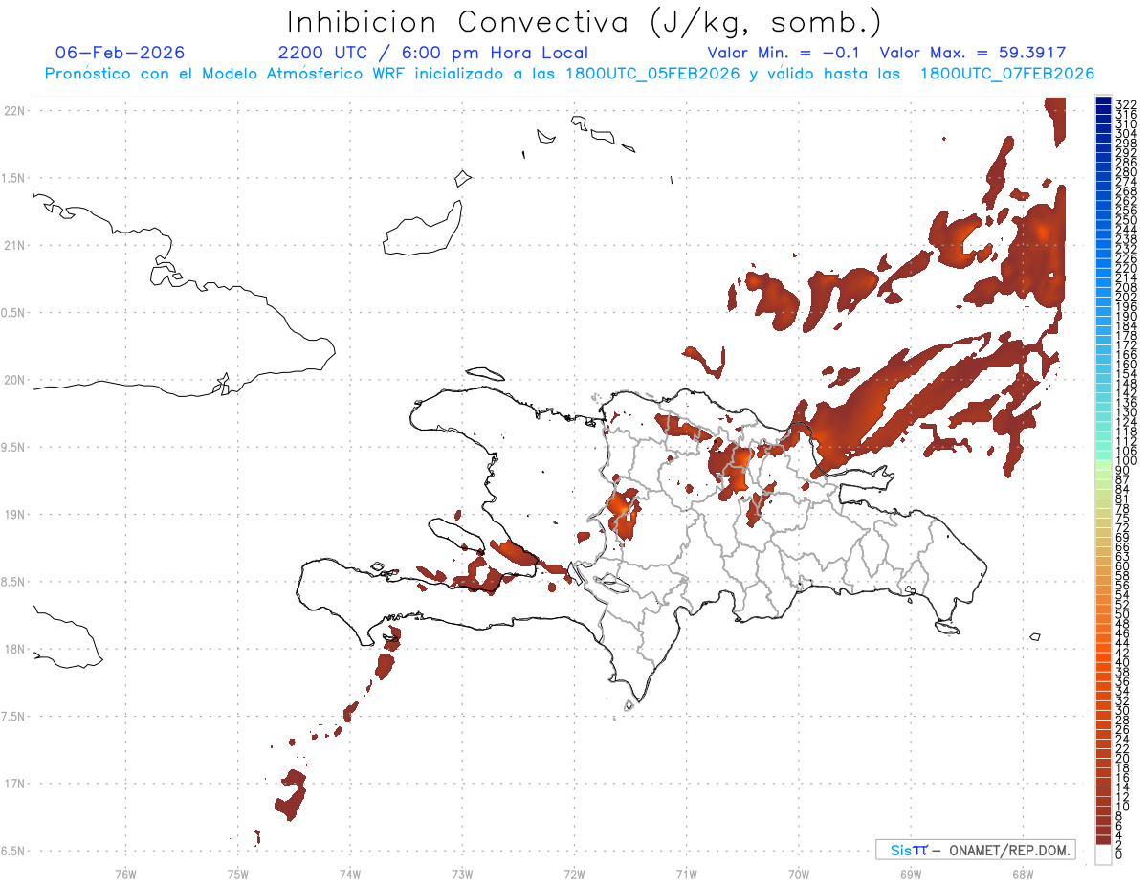1148x887 pixels.
Task: Click the 'Valor Max. = 59.3917' text
Action: 972,53
